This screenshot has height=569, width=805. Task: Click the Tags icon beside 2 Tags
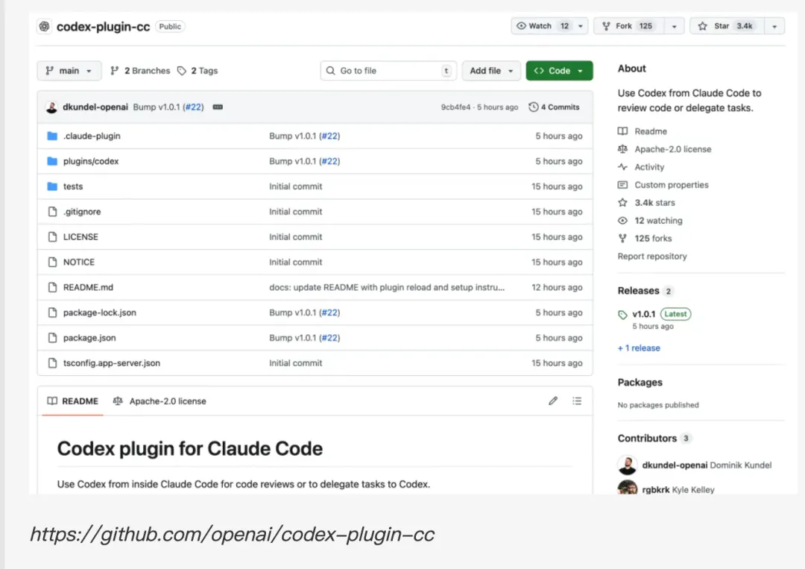(x=182, y=71)
